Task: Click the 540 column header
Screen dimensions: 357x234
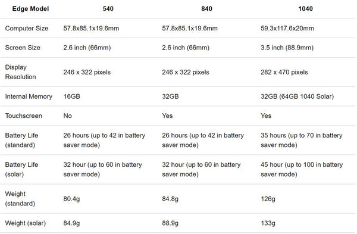Action: (x=108, y=9)
